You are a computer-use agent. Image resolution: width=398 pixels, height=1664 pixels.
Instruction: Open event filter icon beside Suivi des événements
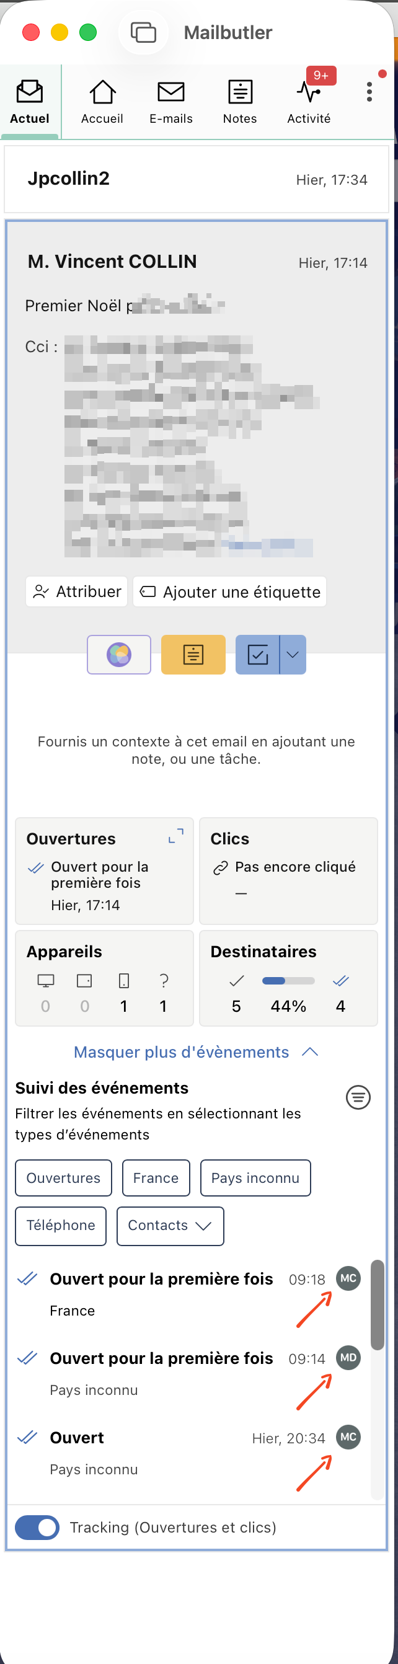(358, 1097)
